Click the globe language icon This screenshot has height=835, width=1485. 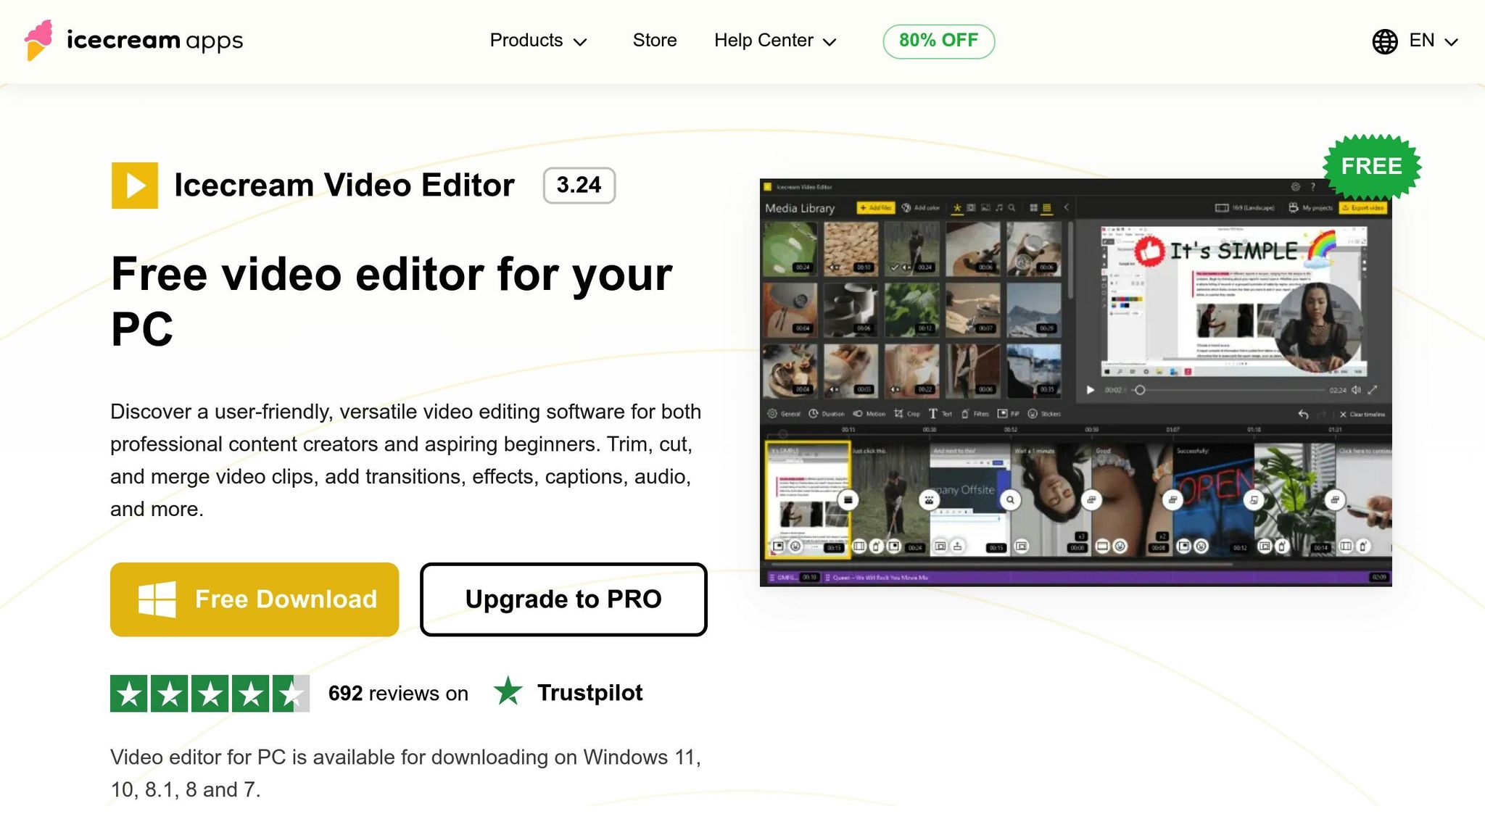click(x=1385, y=41)
